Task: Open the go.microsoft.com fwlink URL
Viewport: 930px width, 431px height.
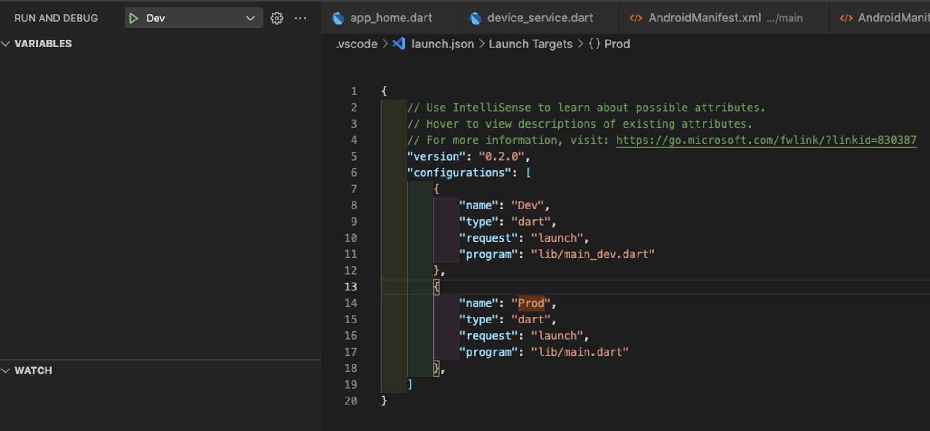Action: click(766, 140)
